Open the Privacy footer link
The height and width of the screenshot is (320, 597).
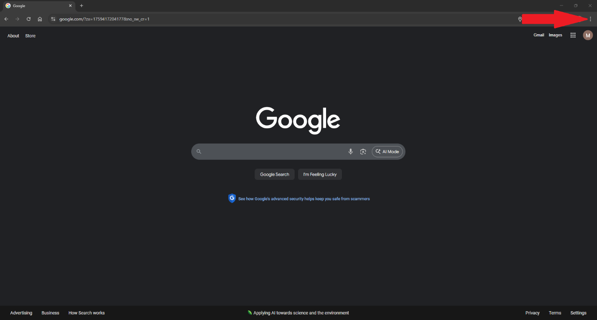coord(533,313)
